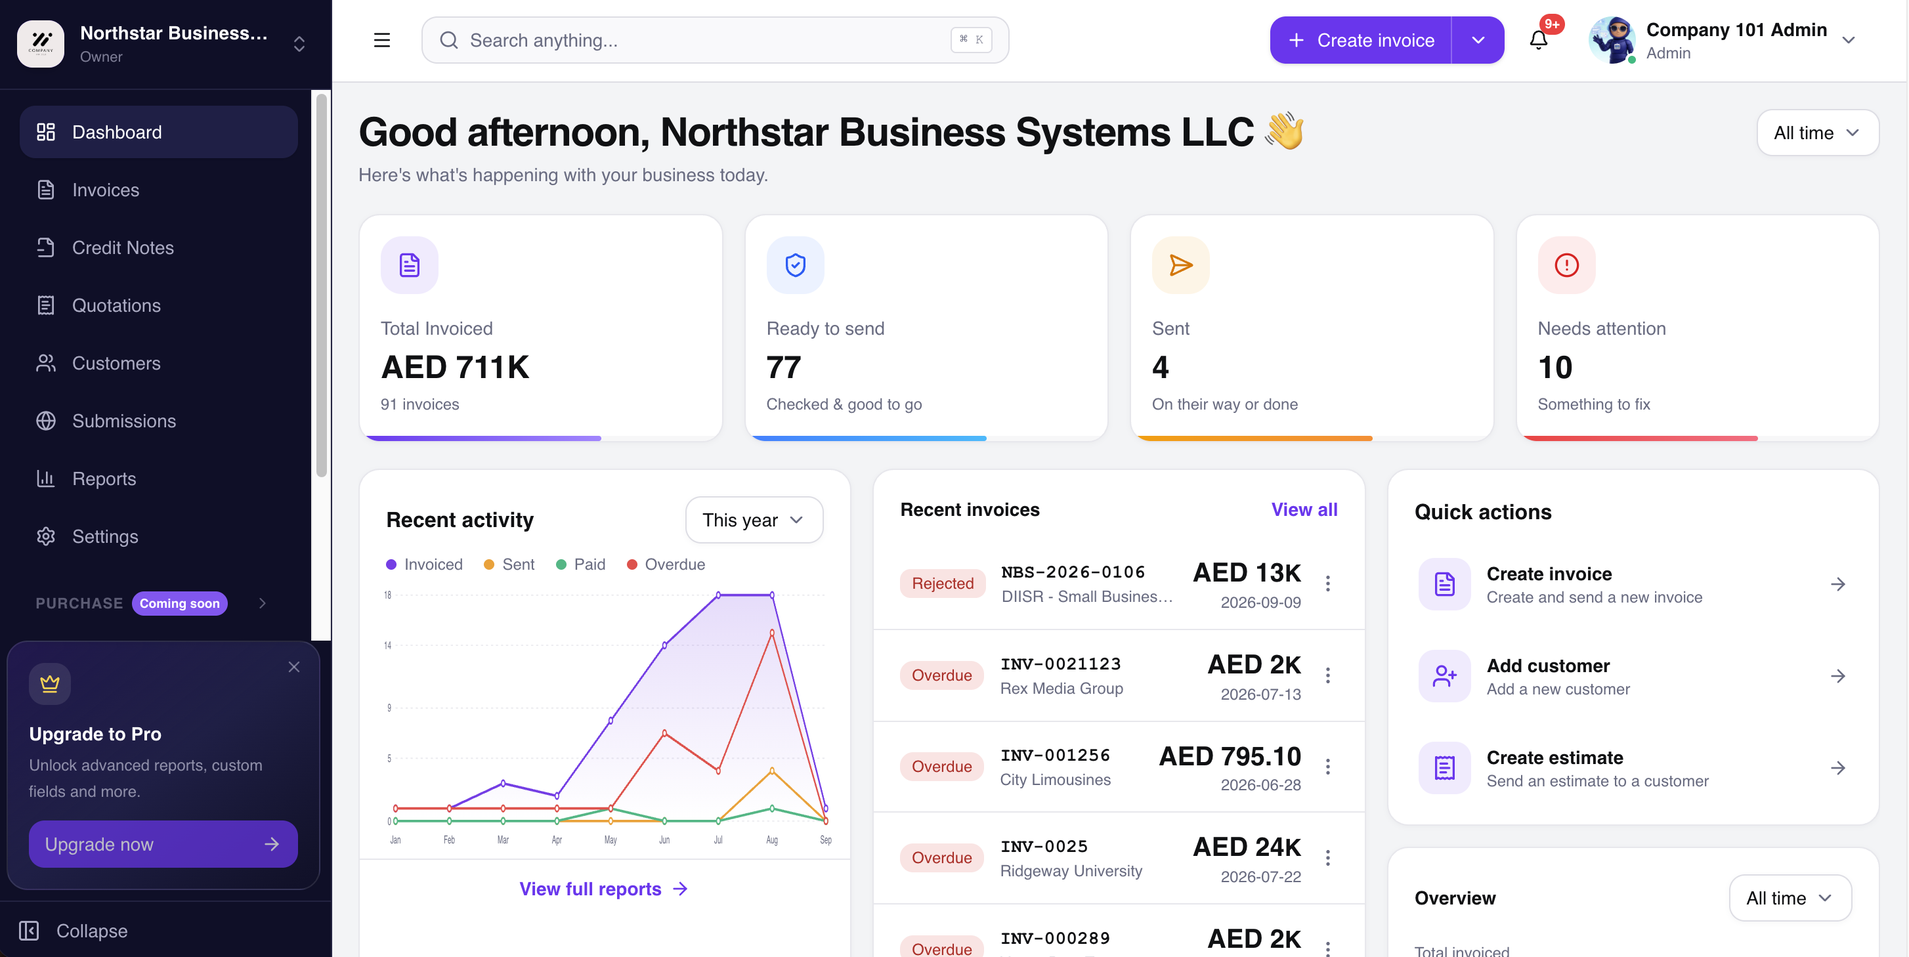Screen dimensions: 1909x957
Task: Click the Needs attention alert icon
Action: tap(1566, 265)
